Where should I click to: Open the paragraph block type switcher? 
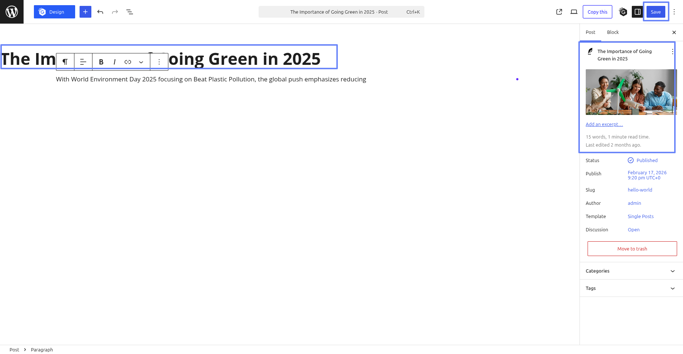(65, 62)
